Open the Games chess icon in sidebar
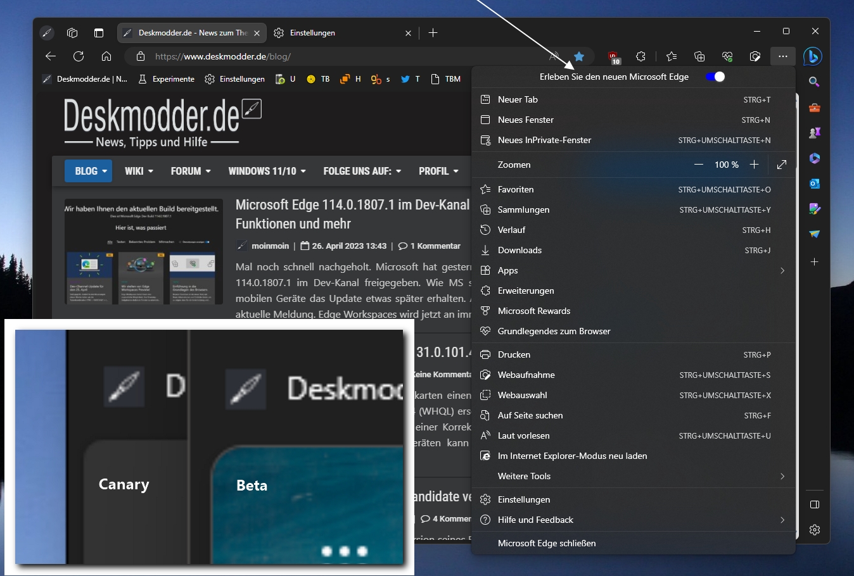The image size is (854, 576). point(815,132)
